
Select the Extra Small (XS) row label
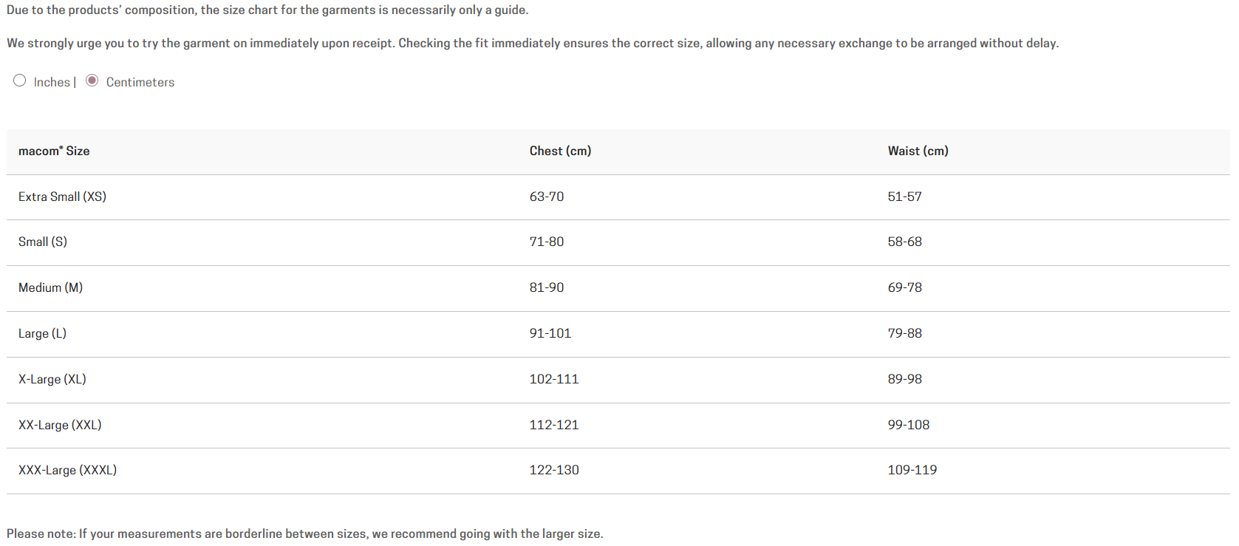point(62,197)
